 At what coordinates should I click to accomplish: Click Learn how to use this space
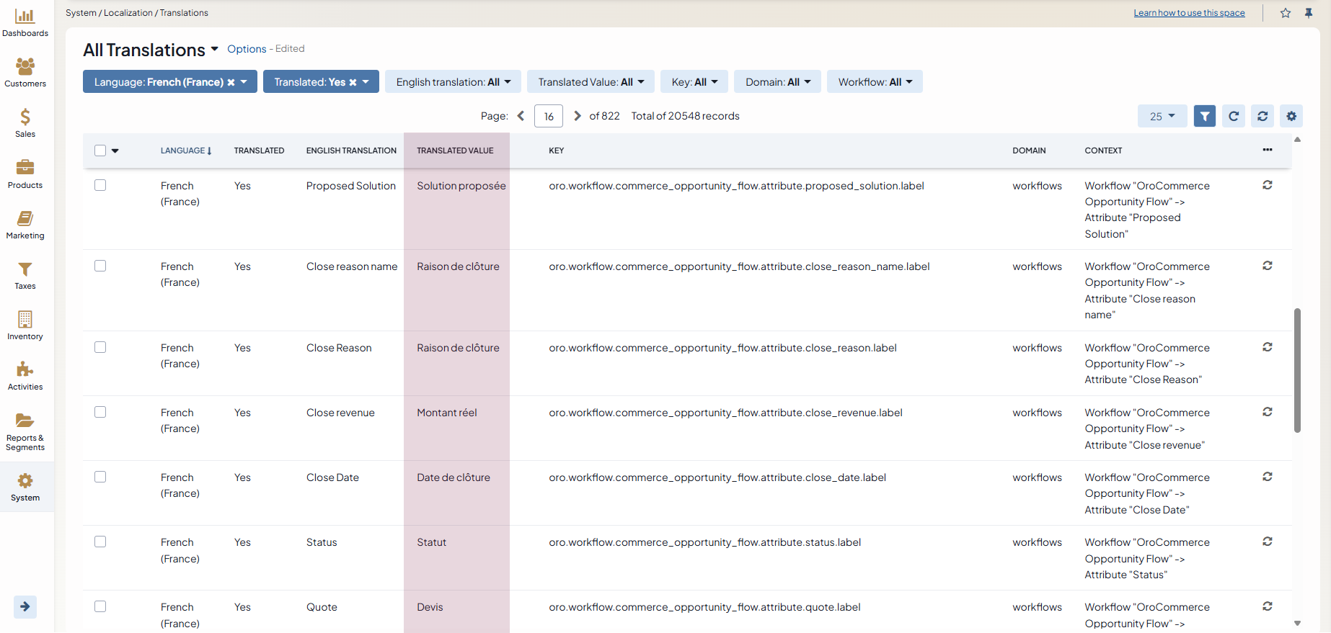tap(1189, 13)
